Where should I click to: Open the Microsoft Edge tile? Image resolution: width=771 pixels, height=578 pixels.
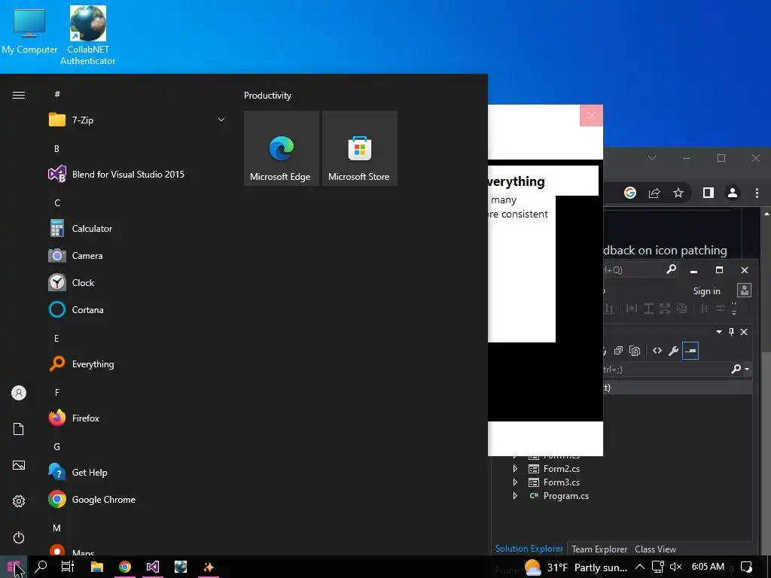point(282,148)
